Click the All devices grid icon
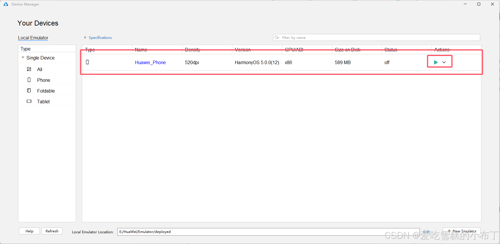The height and width of the screenshot is (244, 500). tap(29, 69)
